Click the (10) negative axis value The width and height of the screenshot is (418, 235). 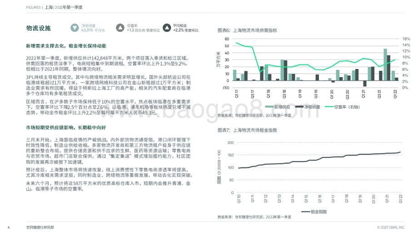[226, 88]
